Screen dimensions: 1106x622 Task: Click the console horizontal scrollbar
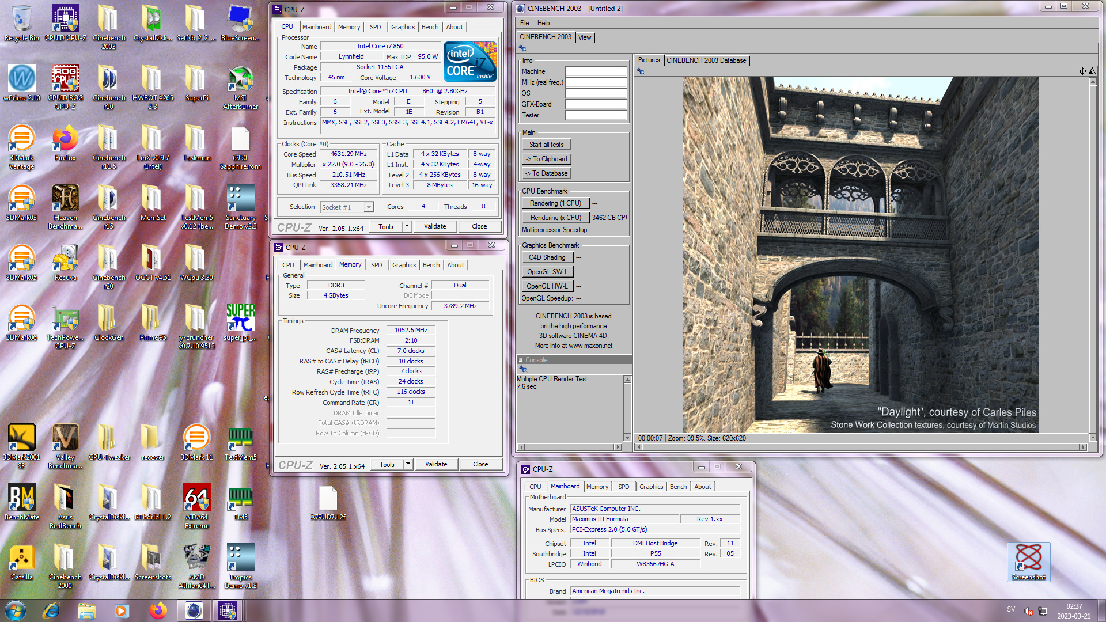569,447
